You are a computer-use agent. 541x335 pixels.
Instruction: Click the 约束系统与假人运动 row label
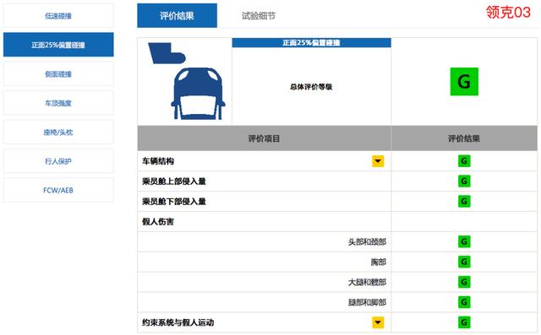coord(178,322)
